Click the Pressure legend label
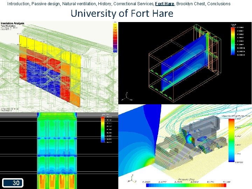This screenshot has width=252, height=189. point(187,179)
